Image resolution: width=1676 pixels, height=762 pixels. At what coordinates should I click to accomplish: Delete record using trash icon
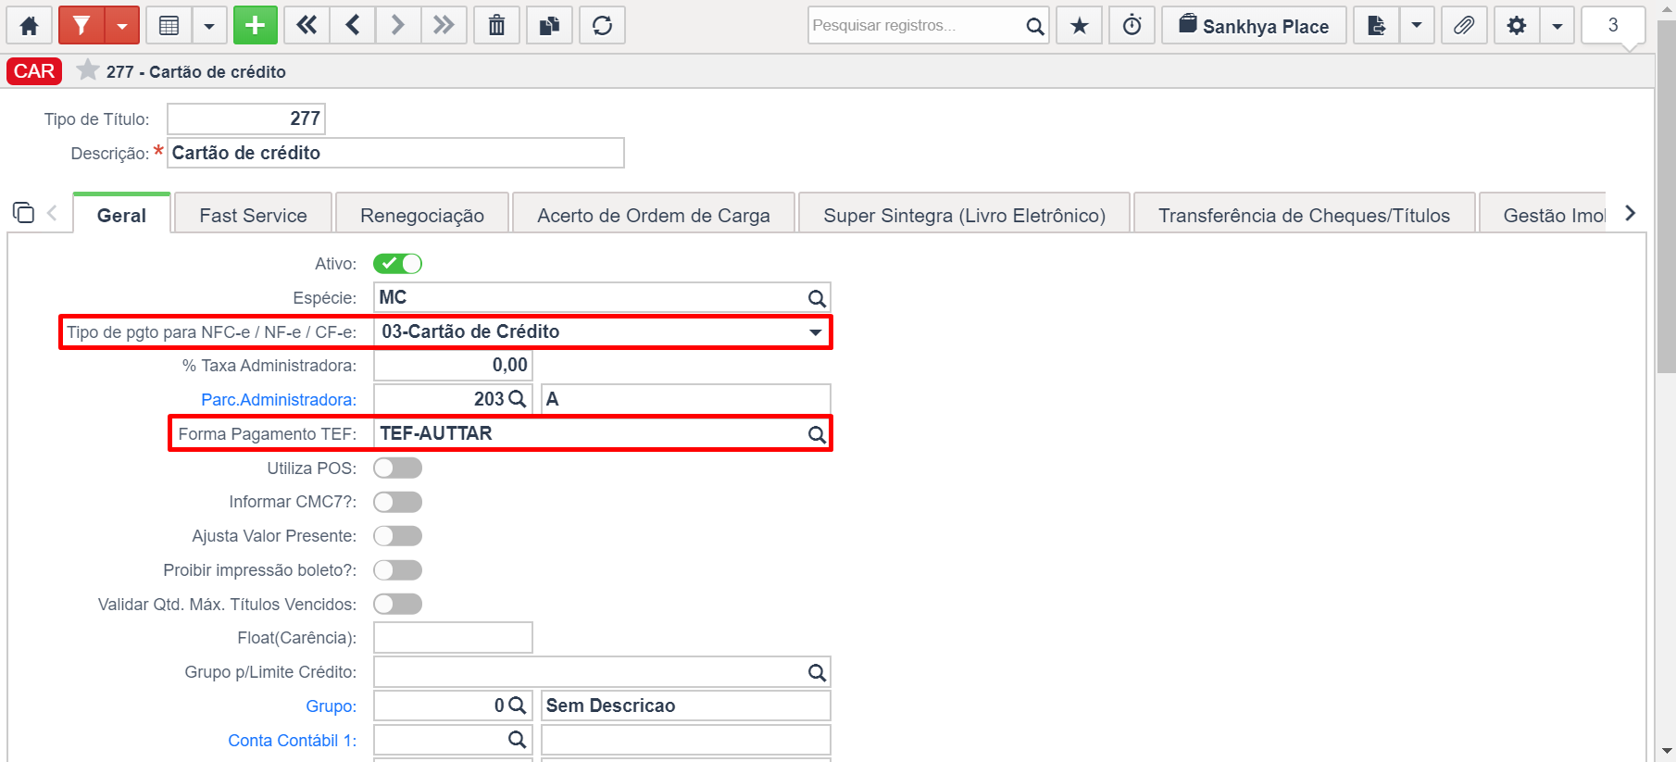pos(496,26)
